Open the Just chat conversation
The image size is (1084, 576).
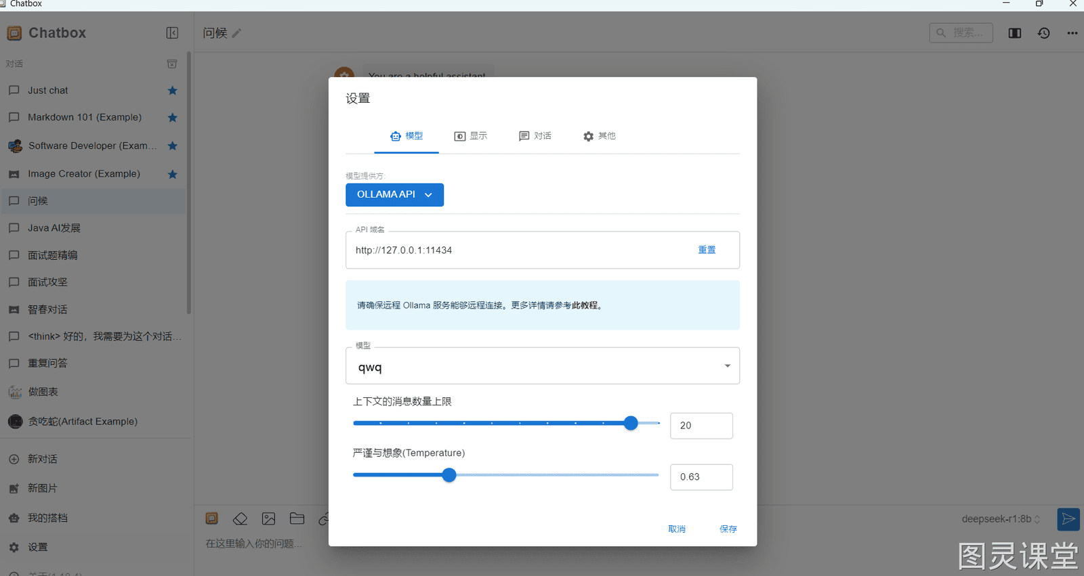coord(93,91)
